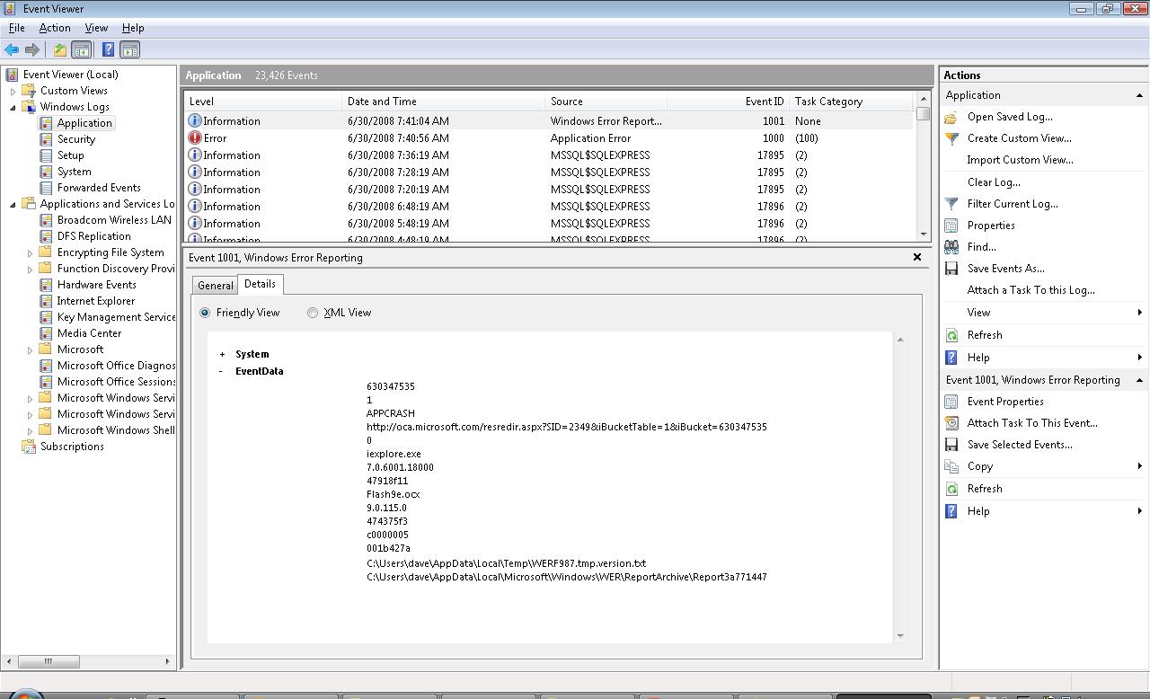Click the Forward arrow in the toolbar
Viewport: 1150px width, 699px height.
click(x=32, y=50)
